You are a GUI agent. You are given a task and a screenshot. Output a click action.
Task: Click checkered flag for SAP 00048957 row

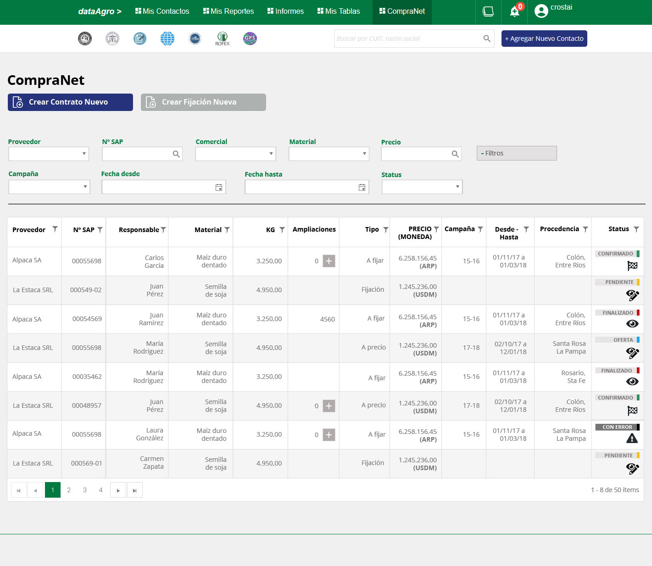(x=632, y=411)
